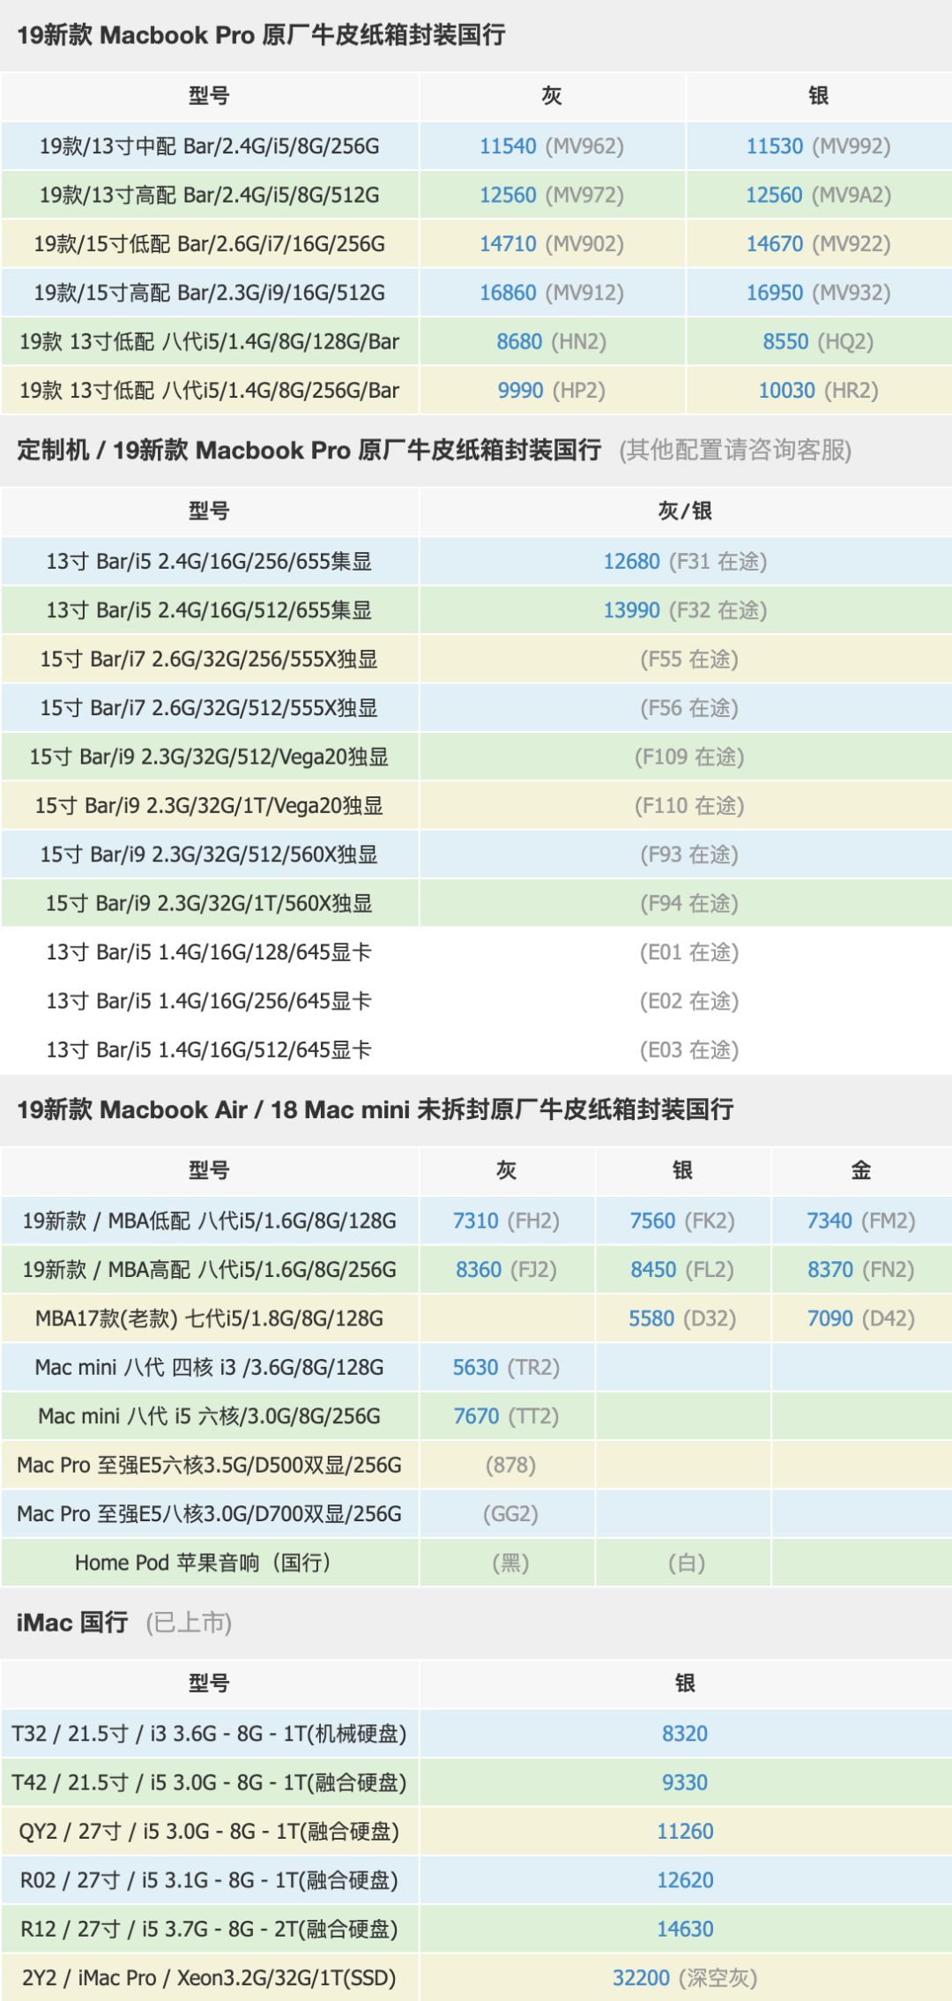
Task: Click MBA gray price 7310 (FH2)
Action: point(506,1221)
